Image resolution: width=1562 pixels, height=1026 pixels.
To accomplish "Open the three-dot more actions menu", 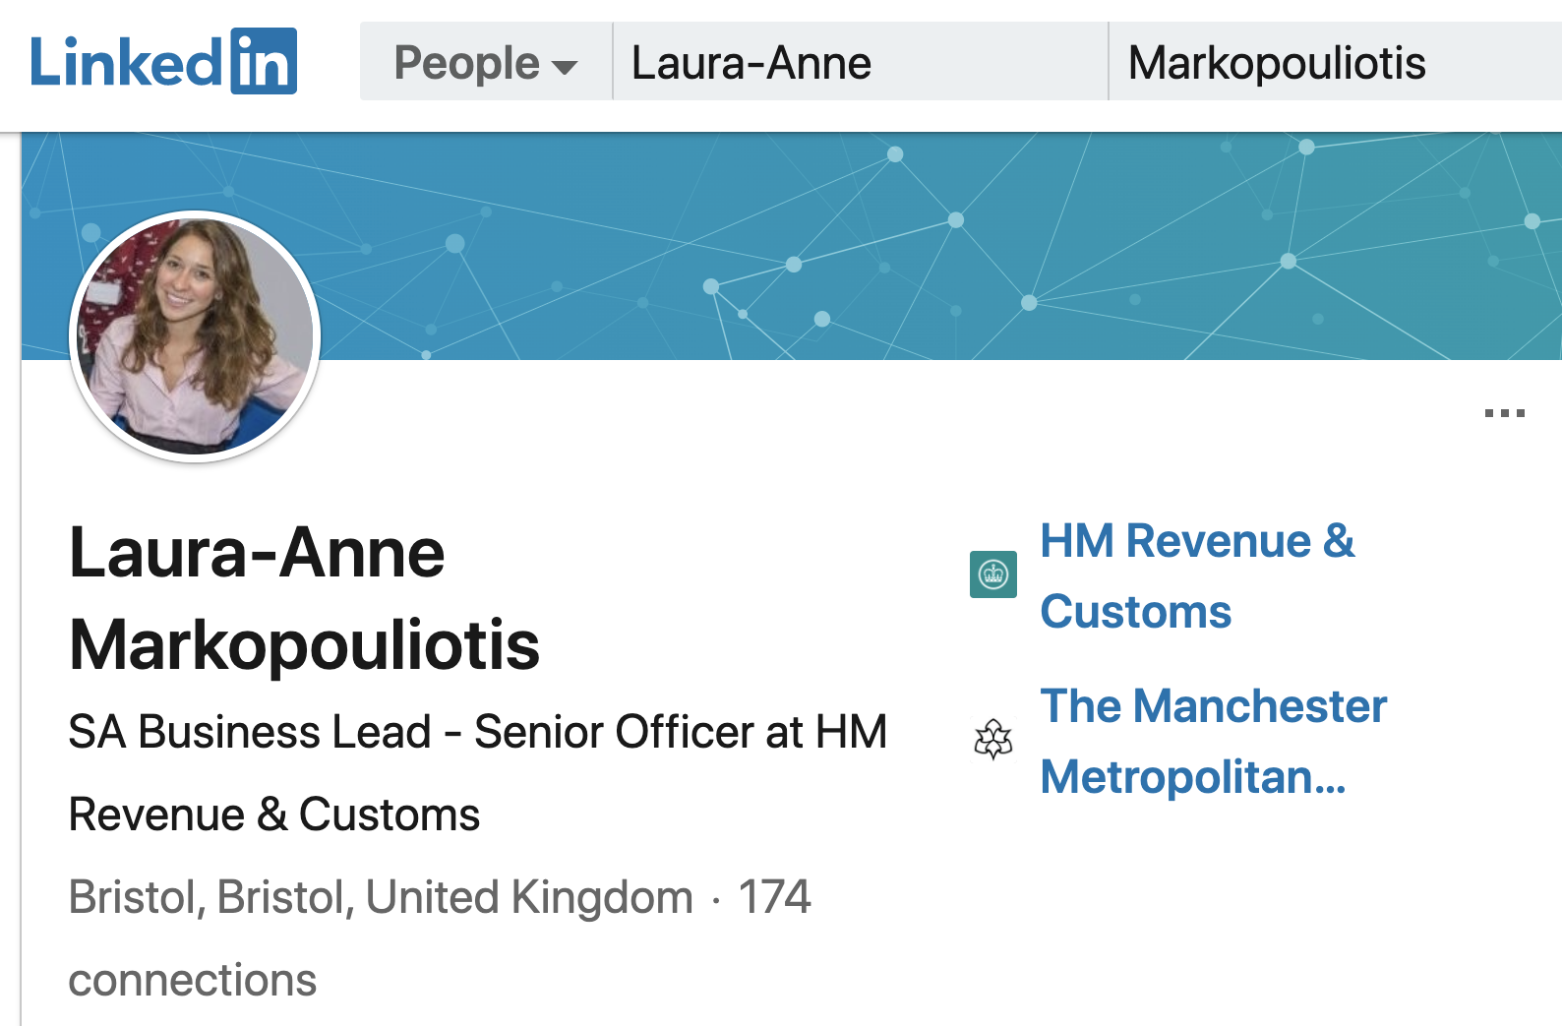I will pyautogui.click(x=1504, y=413).
